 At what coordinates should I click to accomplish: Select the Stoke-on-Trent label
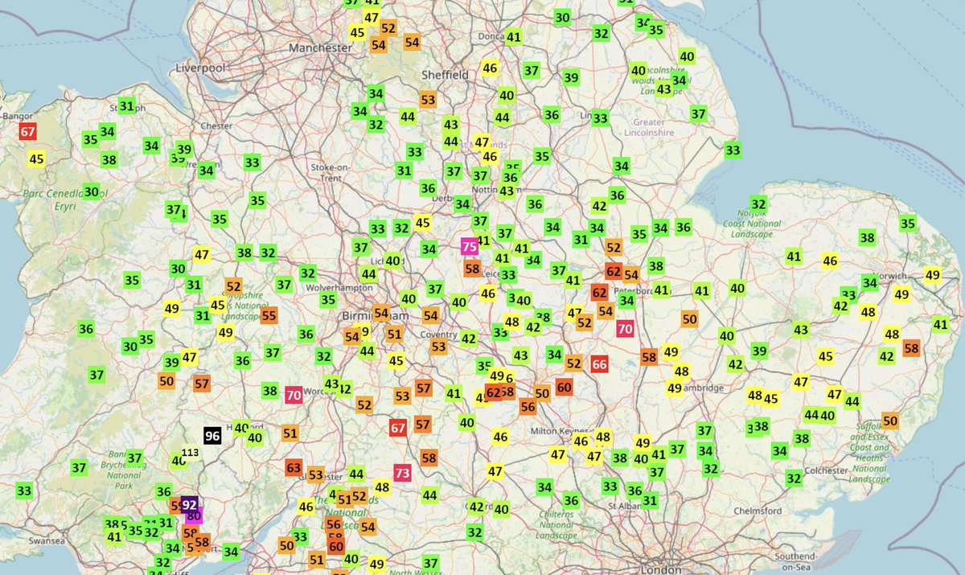(x=331, y=171)
